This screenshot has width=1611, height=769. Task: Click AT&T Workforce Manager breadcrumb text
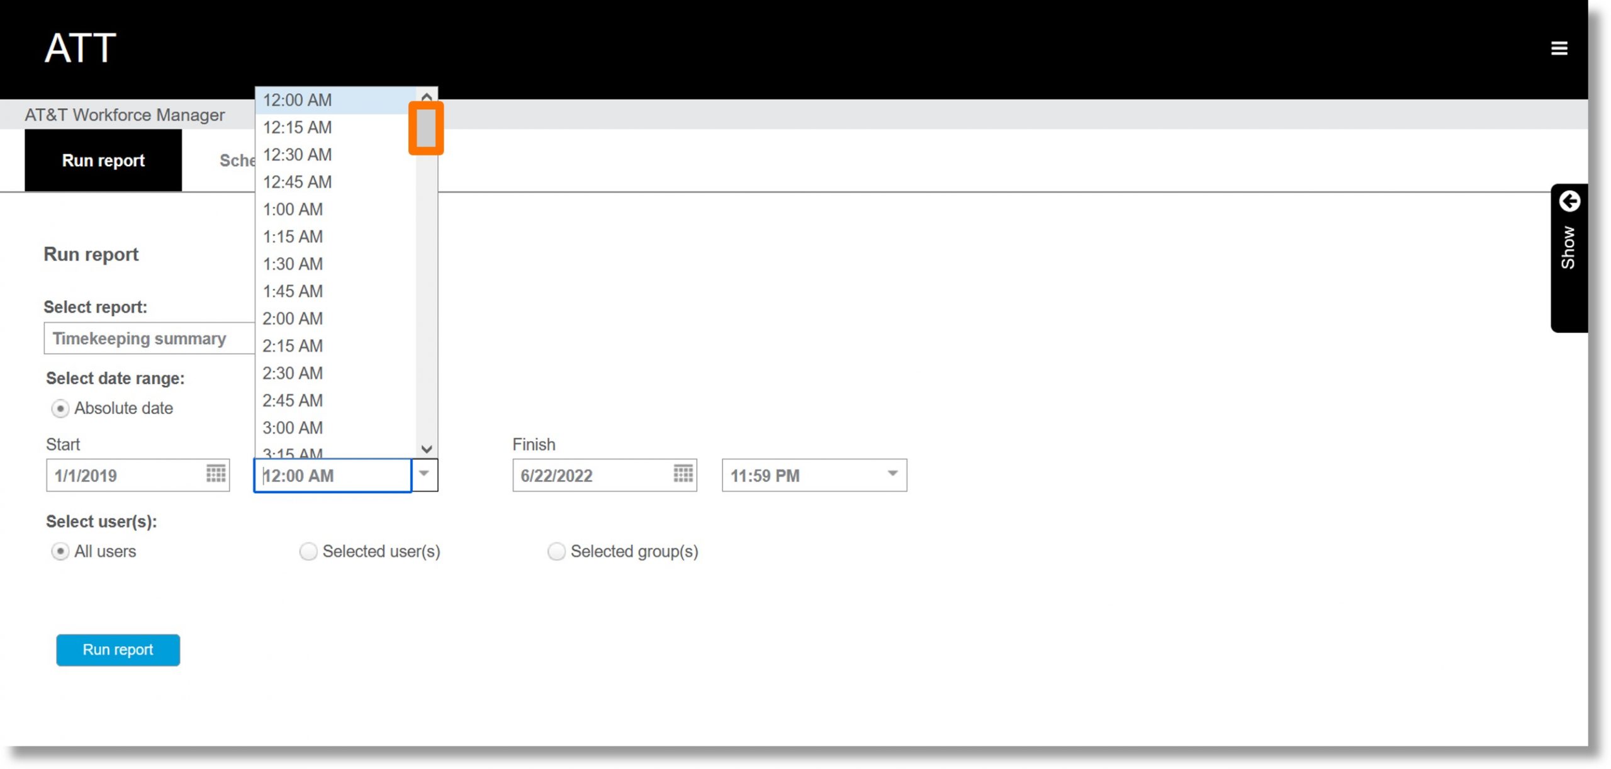(x=125, y=115)
